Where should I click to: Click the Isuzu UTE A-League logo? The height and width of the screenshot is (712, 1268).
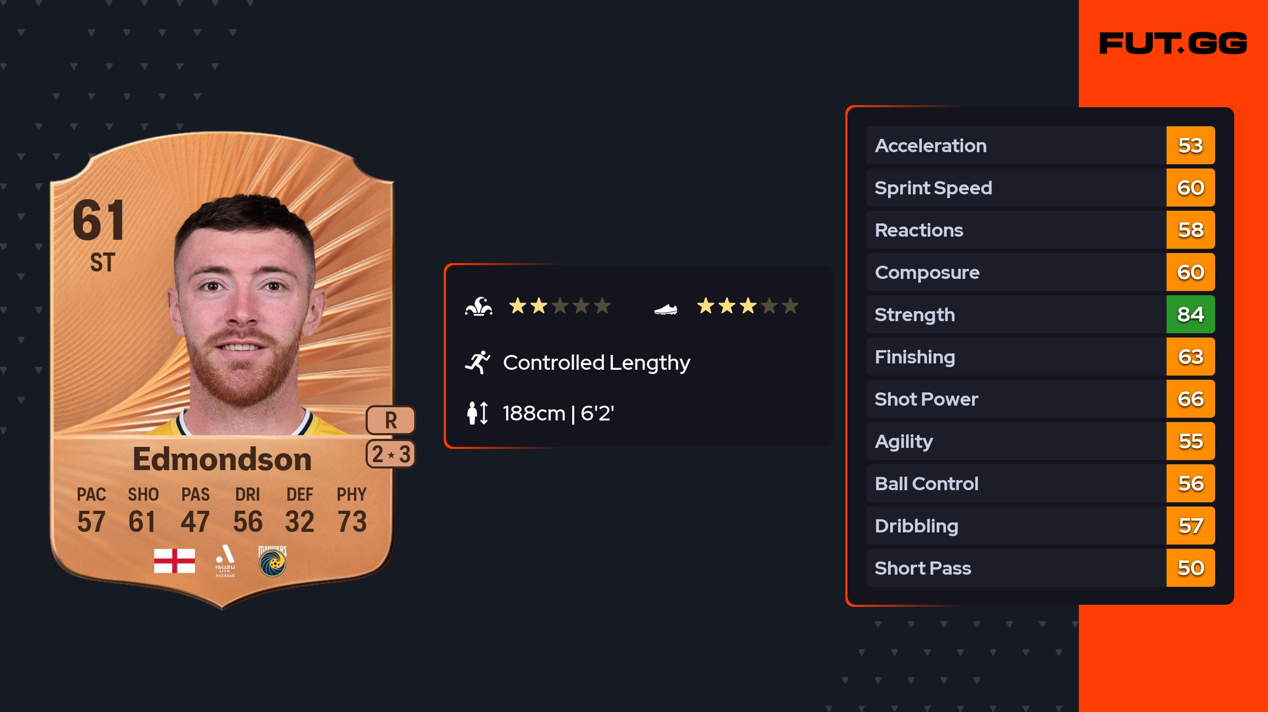click(x=225, y=561)
